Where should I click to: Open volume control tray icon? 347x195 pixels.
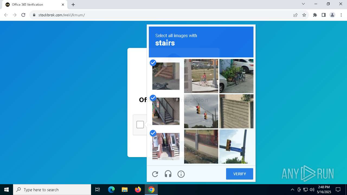tap(312, 190)
